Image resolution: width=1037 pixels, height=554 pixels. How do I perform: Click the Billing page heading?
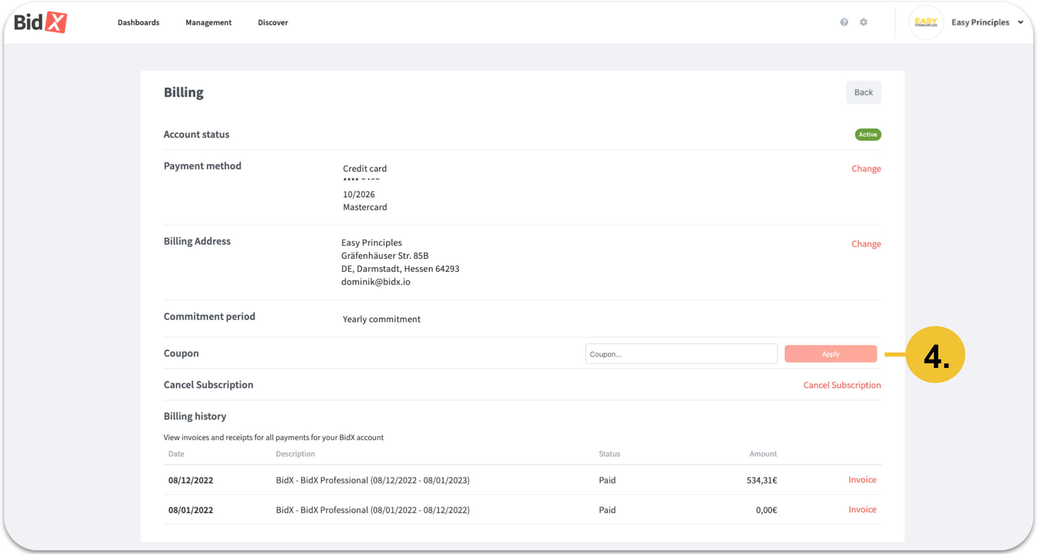pyautogui.click(x=183, y=92)
